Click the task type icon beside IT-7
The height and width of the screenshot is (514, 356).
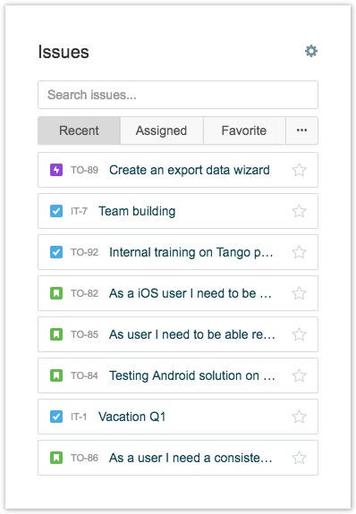56,211
